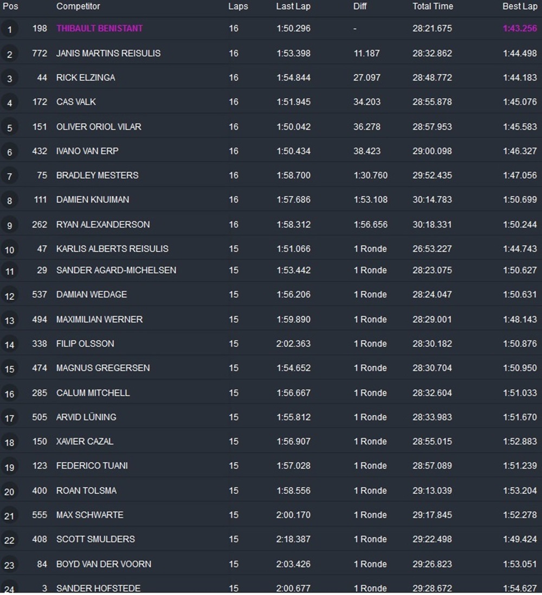Click the position 12 circle badge
The height and width of the screenshot is (595, 542).
tap(9, 296)
